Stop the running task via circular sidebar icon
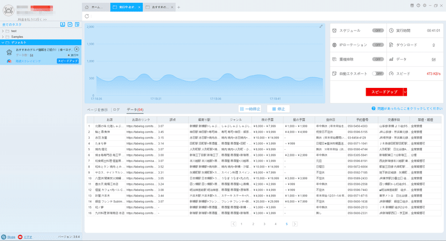The width and height of the screenshot is (446, 241). (x=76, y=49)
